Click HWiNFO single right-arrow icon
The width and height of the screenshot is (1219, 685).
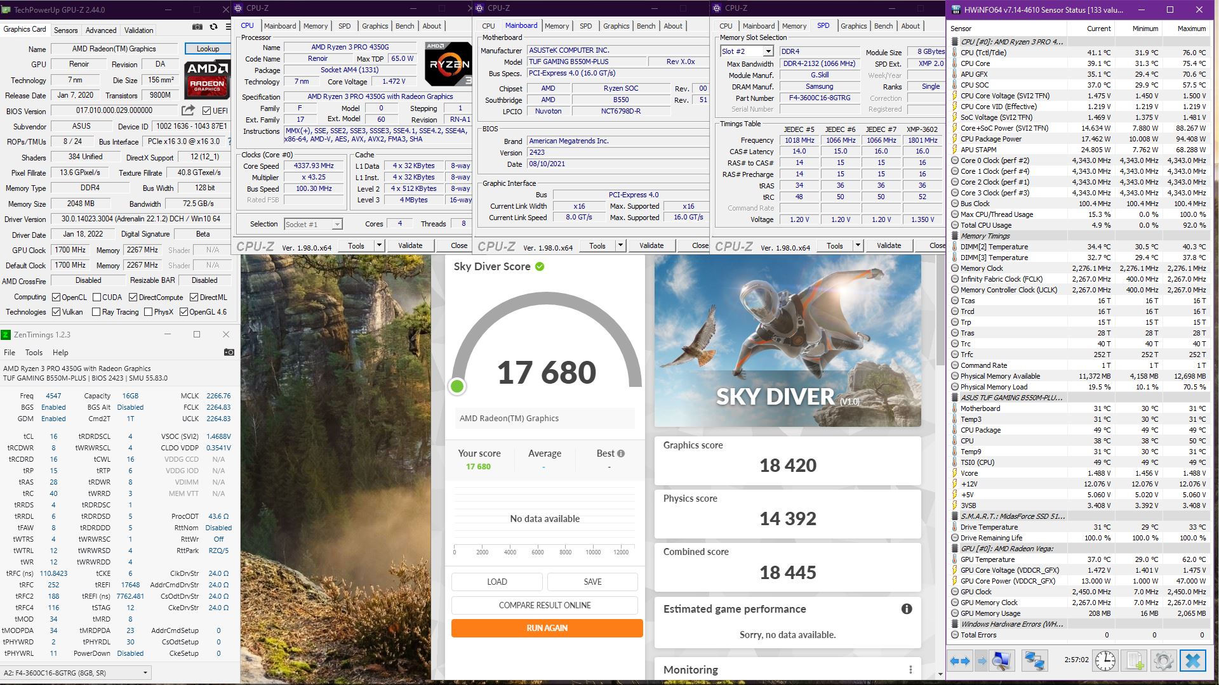tap(982, 661)
